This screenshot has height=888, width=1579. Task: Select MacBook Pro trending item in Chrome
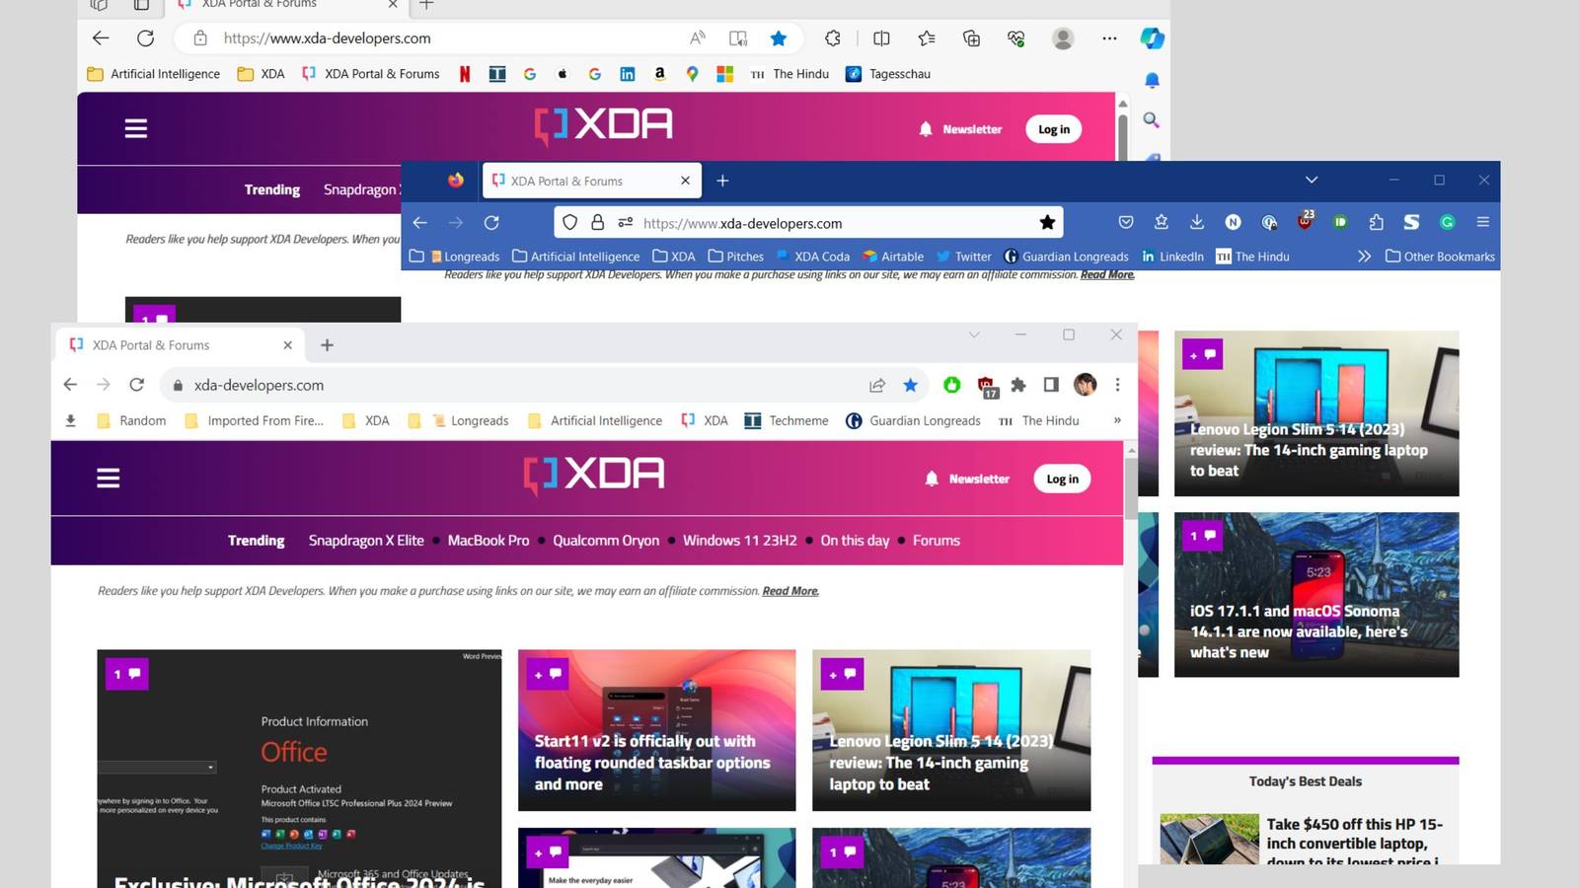pyautogui.click(x=489, y=541)
